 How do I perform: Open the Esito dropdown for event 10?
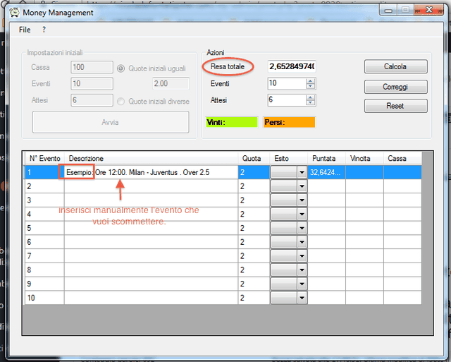[x=302, y=298]
